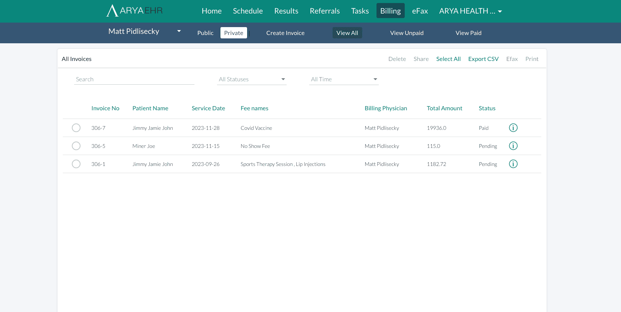
Task: Click the All Invoices heading
Action: 77,59
